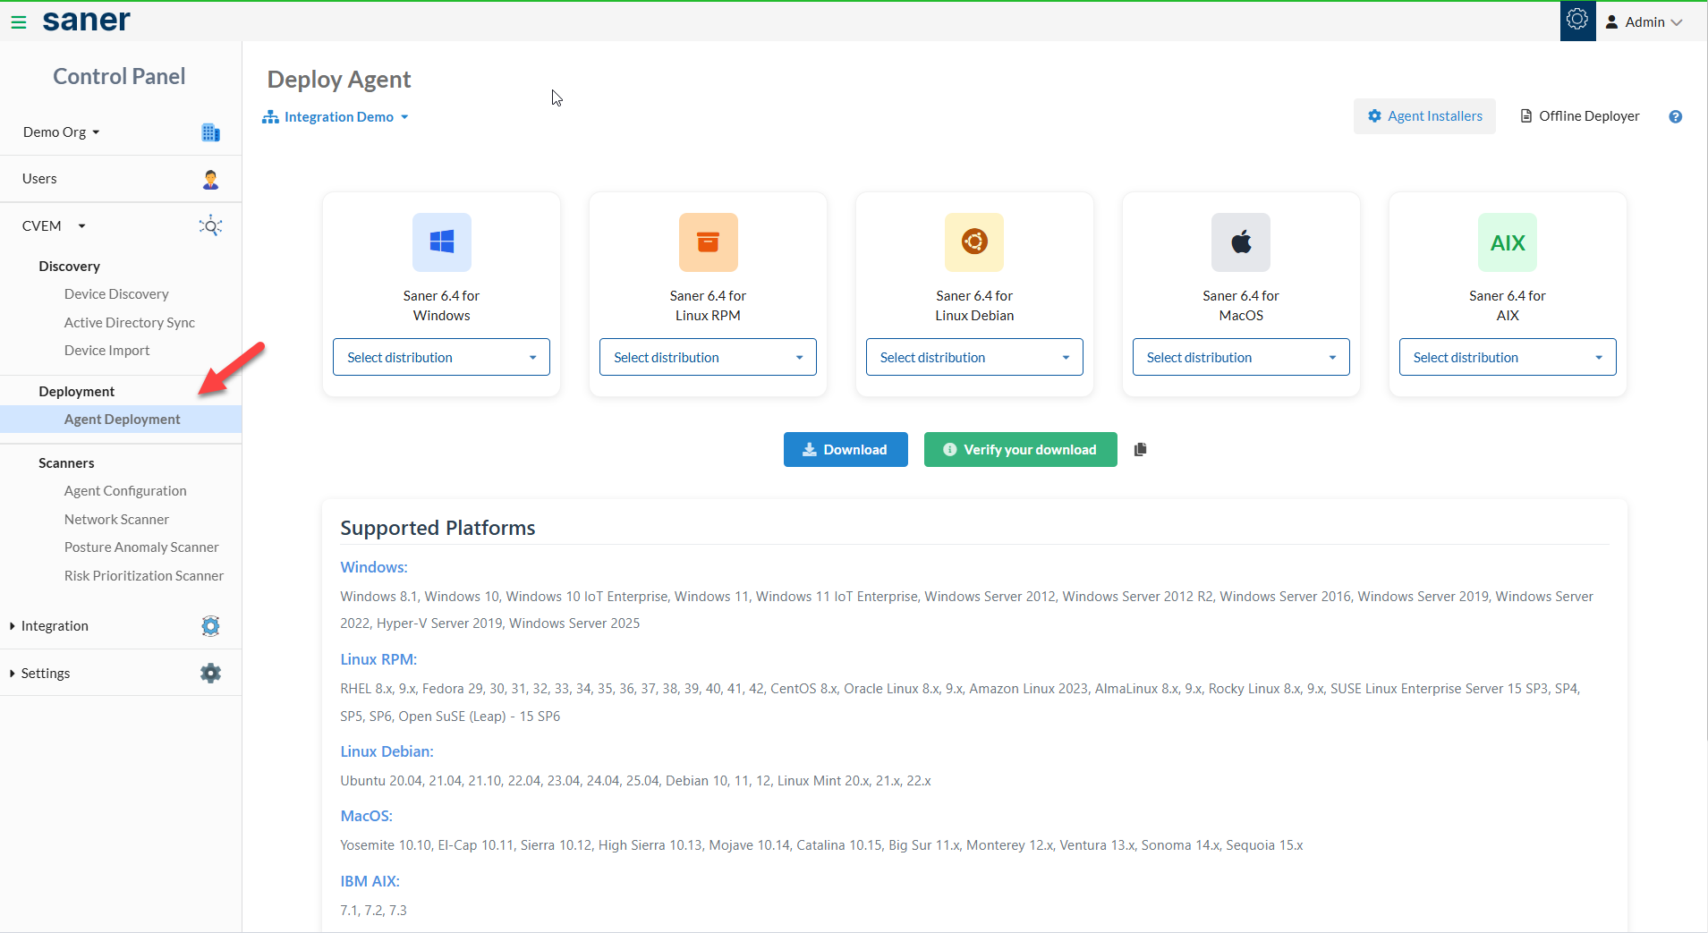
Task: Click Saner 6.4 for MacOS label
Action: (x=1241, y=306)
